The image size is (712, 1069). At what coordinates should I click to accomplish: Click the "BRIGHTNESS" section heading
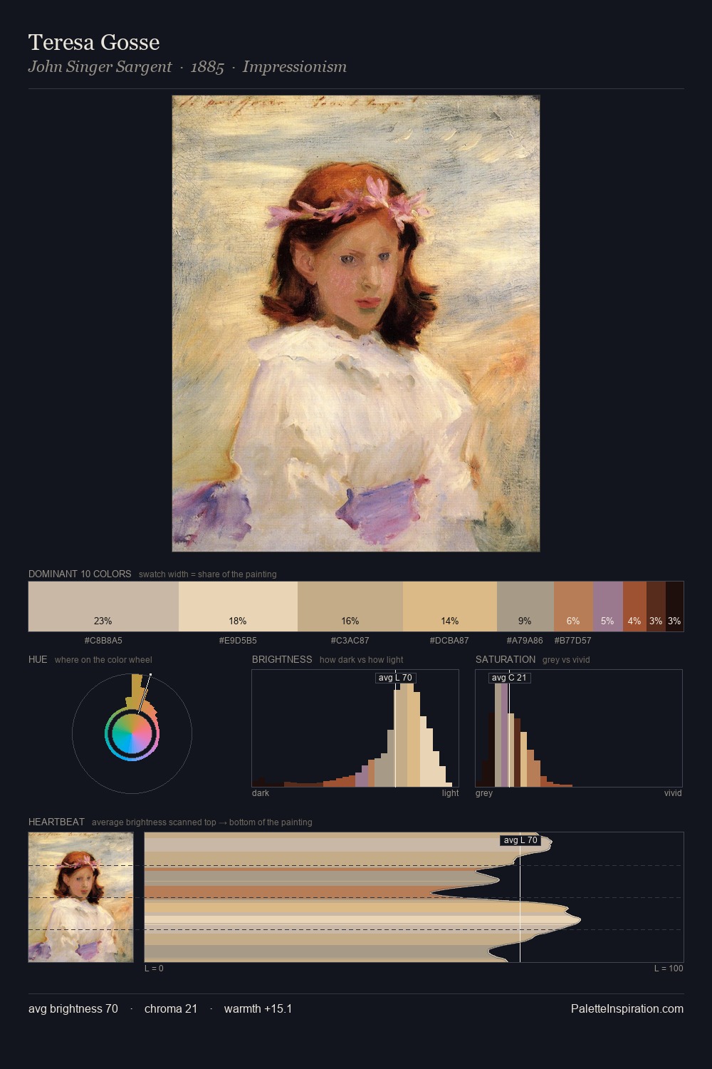point(282,659)
